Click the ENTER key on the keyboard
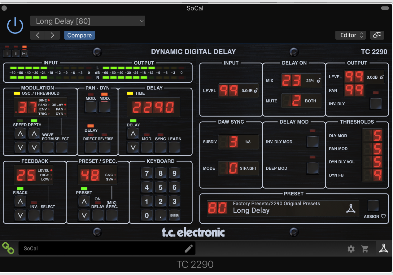This screenshot has width=393, height=275. 174,215
